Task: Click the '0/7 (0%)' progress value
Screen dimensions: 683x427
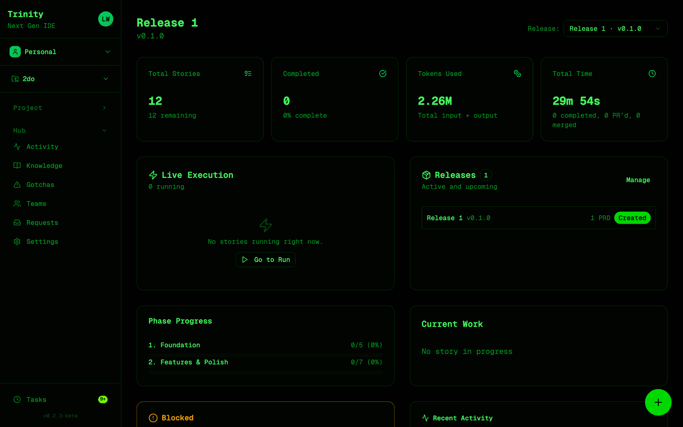Action: pos(366,362)
